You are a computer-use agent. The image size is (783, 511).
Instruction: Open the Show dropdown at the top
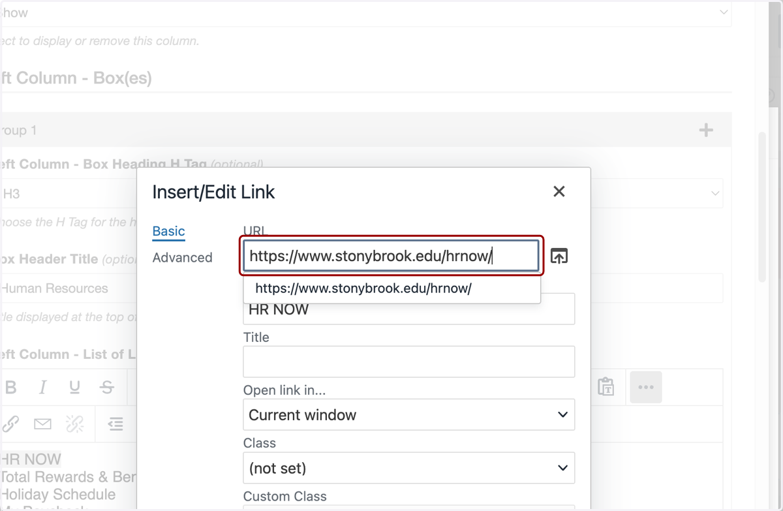pyautogui.click(x=365, y=12)
